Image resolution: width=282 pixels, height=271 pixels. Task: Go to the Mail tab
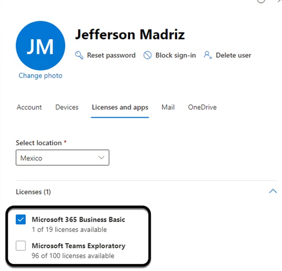(168, 107)
